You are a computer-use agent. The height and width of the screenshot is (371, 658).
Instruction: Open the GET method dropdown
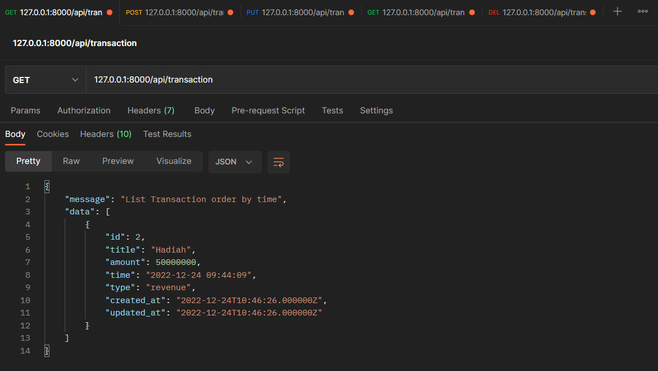pos(46,80)
